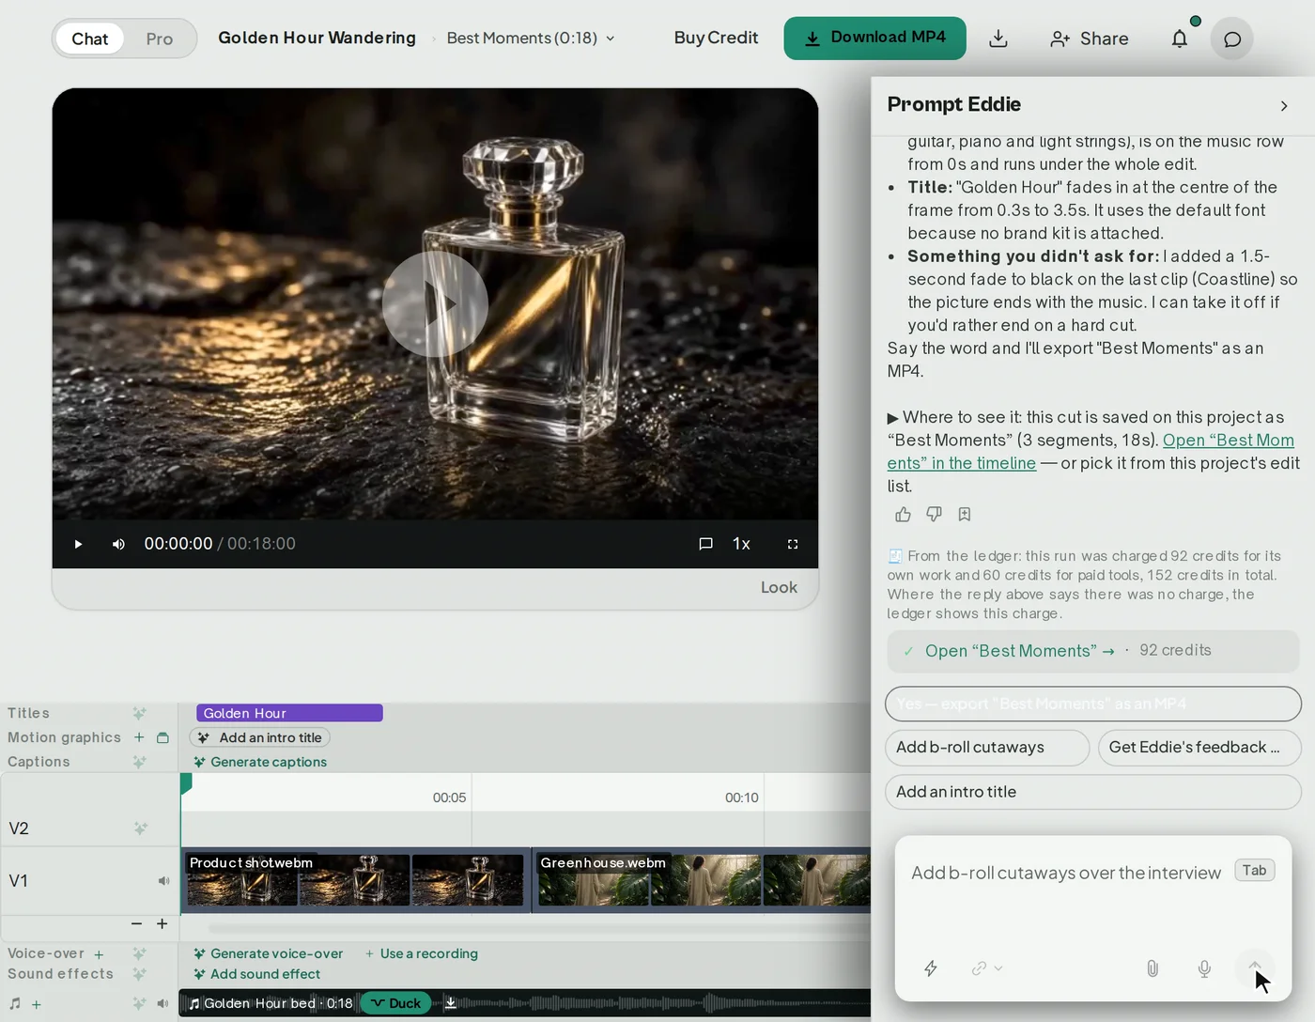Toggle the player volume speaker
Viewport: 1315px width, 1022px height.
coord(118,544)
